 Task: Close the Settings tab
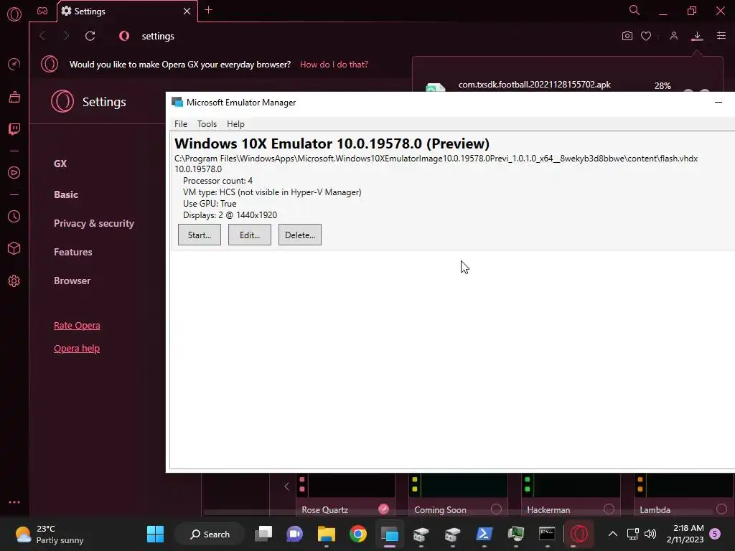tap(187, 11)
